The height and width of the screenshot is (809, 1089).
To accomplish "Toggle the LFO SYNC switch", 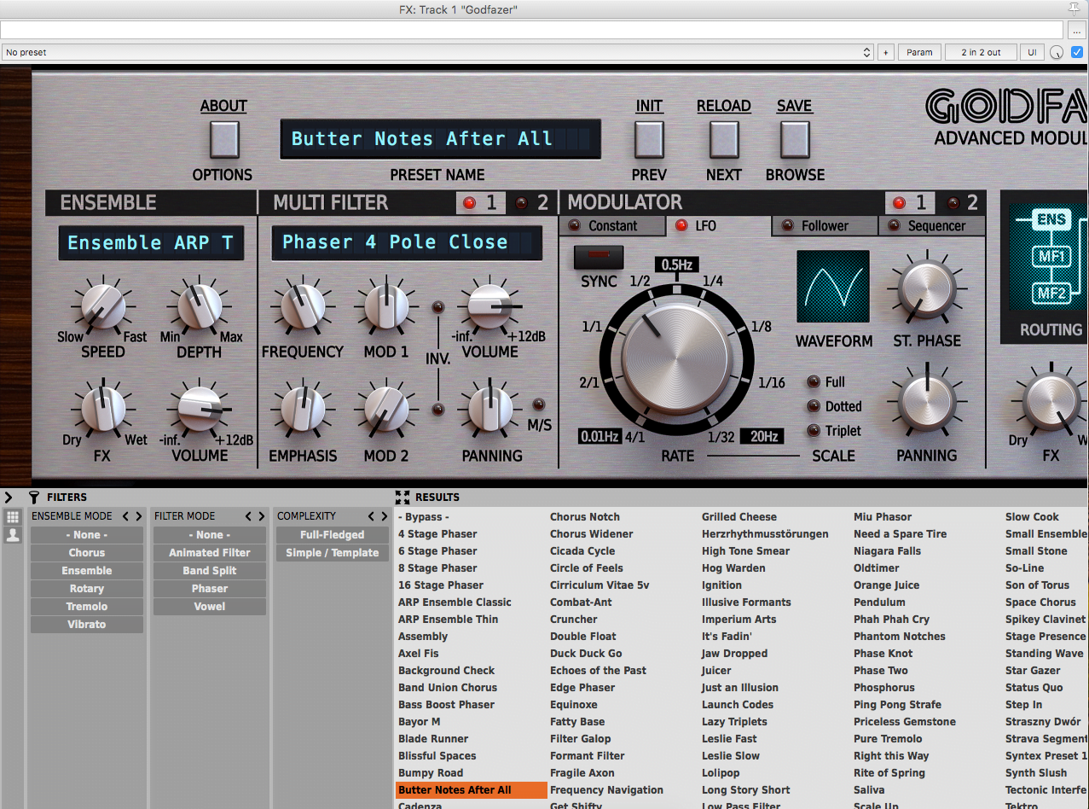I will (x=599, y=257).
